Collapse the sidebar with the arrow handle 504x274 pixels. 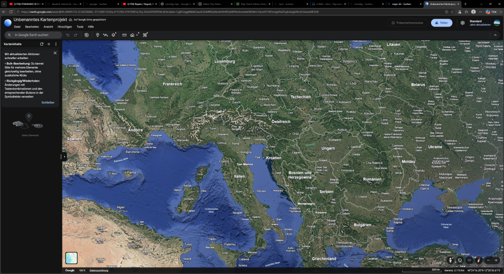pyautogui.click(x=64, y=156)
